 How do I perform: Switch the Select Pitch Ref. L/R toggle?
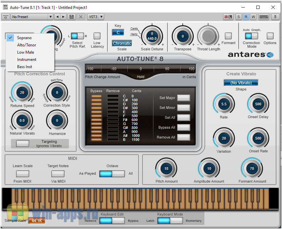(x=77, y=36)
